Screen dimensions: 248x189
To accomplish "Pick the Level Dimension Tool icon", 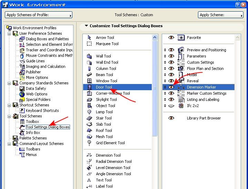I will point(89,168).
